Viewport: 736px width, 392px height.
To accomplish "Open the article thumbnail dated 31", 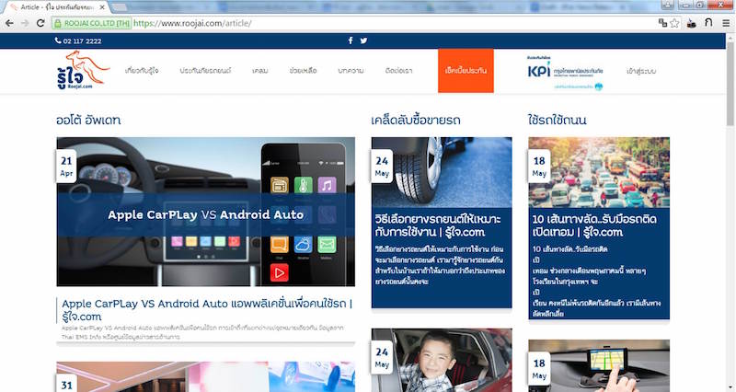I will click(205, 376).
